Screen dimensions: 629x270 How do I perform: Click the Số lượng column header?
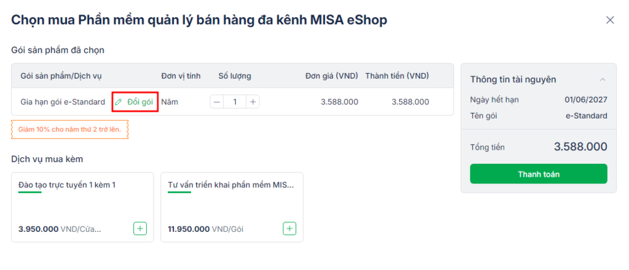pos(235,75)
